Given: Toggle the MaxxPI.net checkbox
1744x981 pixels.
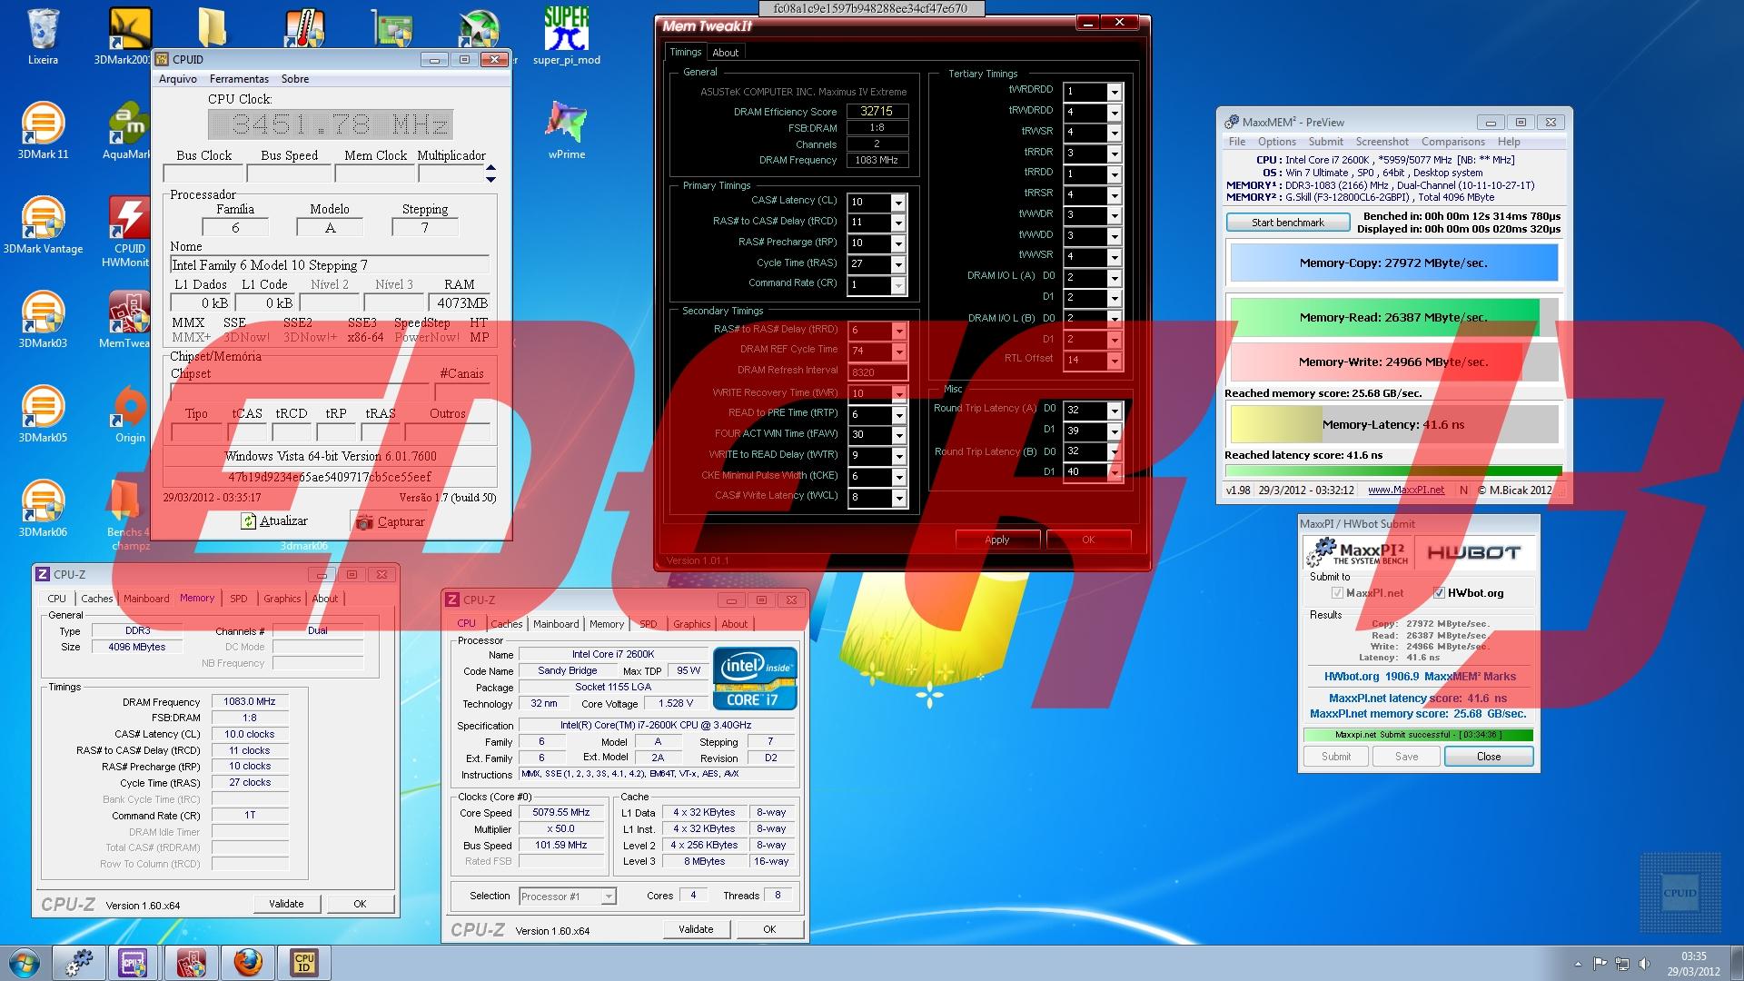Looking at the screenshot, I should pyautogui.click(x=1337, y=593).
